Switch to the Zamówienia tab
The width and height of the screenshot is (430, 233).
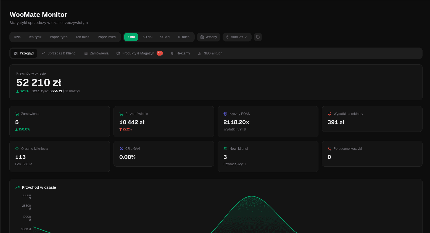click(96, 53)
